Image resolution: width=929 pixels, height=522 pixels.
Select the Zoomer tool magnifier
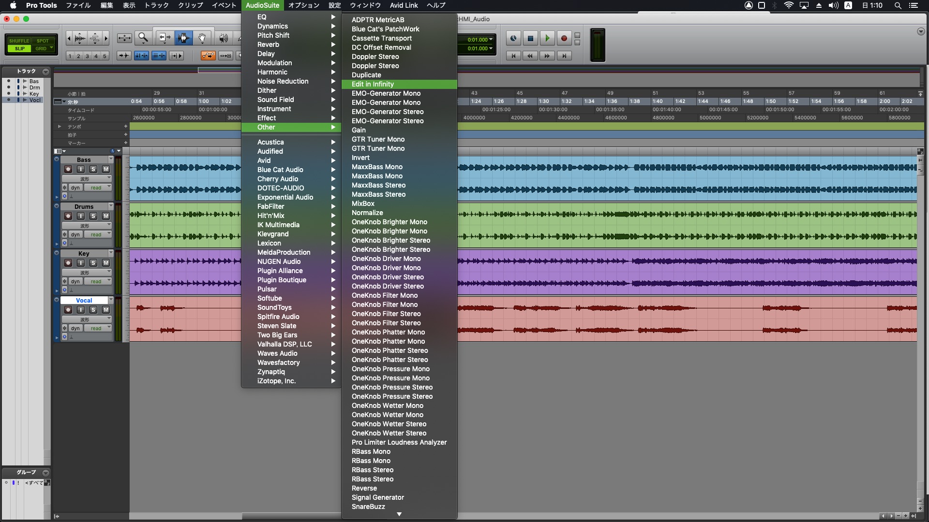(143, 38)
